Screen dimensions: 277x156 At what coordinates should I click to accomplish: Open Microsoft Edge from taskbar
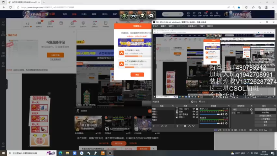click(x=60, y=153)
